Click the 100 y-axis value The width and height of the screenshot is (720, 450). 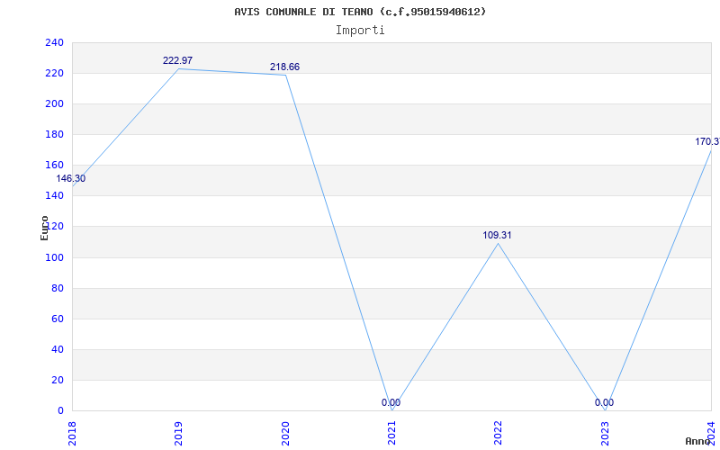click(54, 257)
